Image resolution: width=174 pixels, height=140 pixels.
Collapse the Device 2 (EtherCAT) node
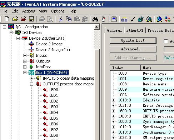coord(18,38)
